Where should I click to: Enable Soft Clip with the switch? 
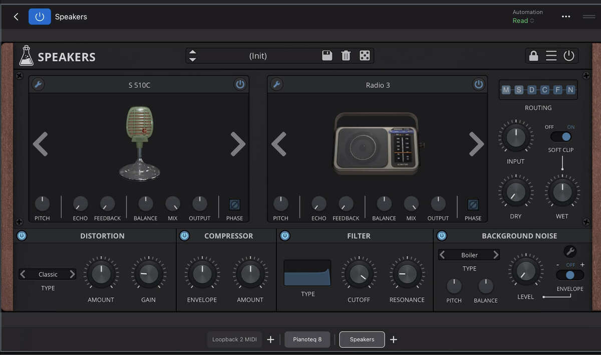tap(560, 136)
